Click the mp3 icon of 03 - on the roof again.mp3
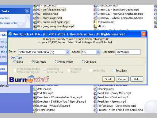This screenshot has width=157, height=118. click(x=35, y=22)
